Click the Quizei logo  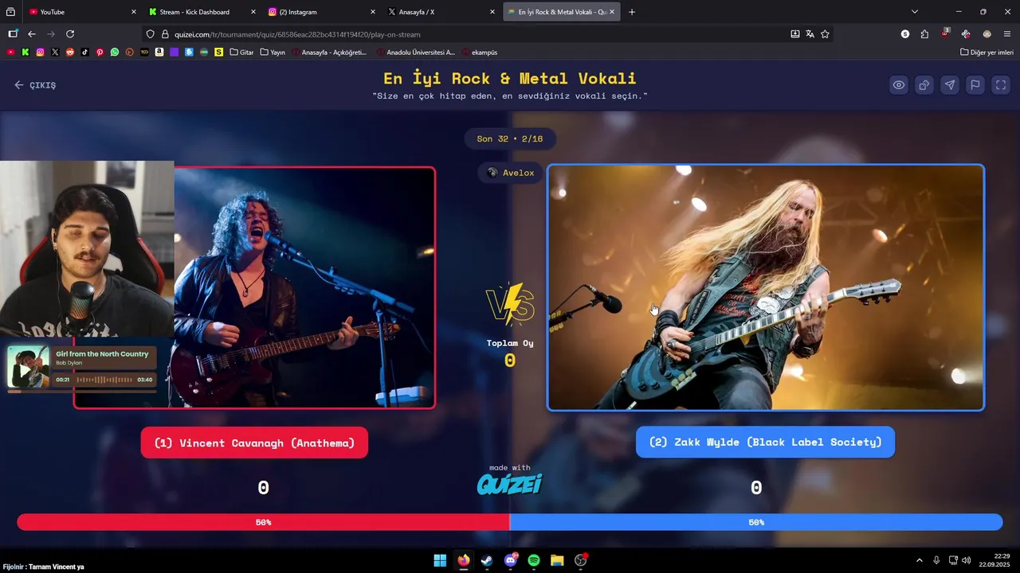click(510, 484)
